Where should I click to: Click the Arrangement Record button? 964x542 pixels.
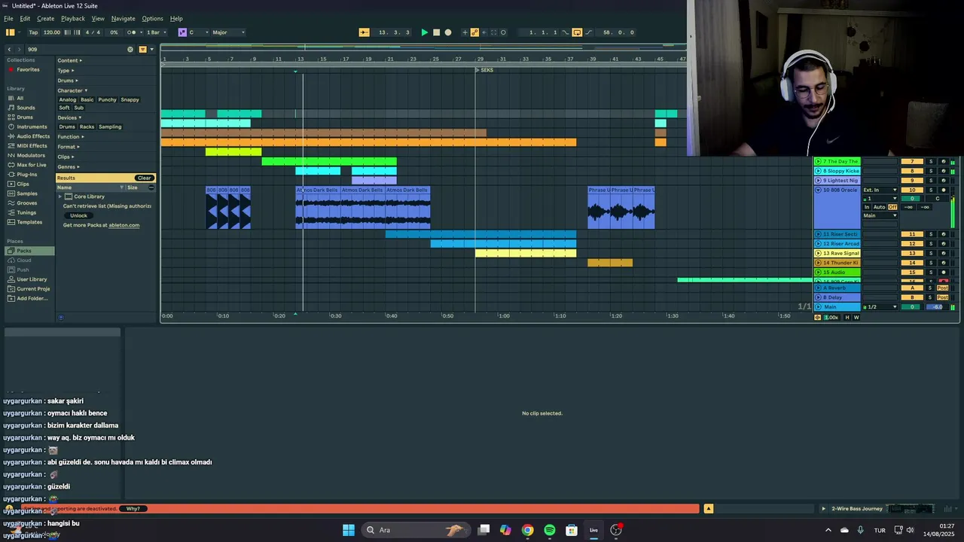pyautogui.click(x=448, y=32)
